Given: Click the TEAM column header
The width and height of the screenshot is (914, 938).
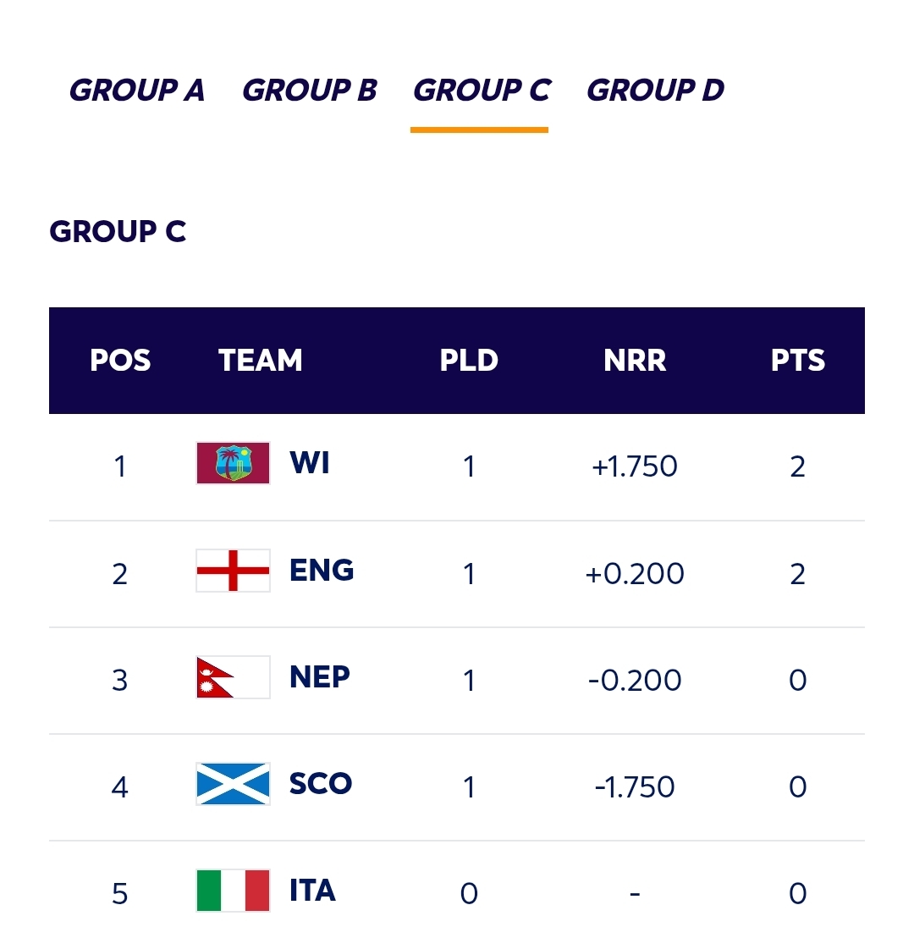Looking at the screenshot, I should pyautogui.click(x=261, y=361).
